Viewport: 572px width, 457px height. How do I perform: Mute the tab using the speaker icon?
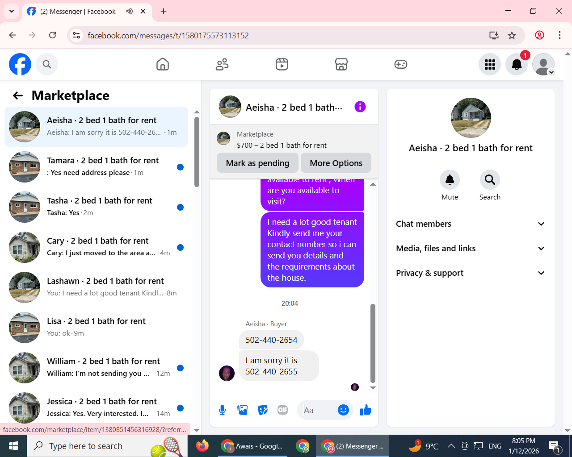(x=130, y=11)
